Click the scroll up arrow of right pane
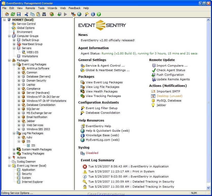Screen dimensions: 212x196 (208, 20)
